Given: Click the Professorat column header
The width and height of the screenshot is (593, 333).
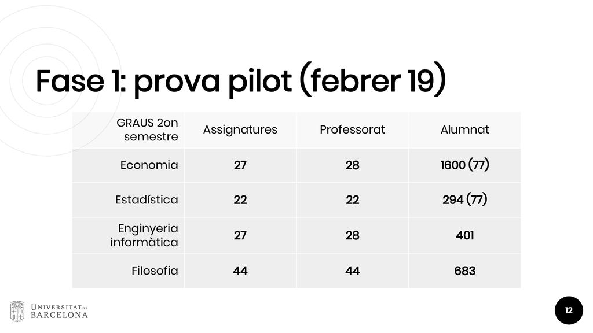Looking at the screenshot, I should 353,129.
